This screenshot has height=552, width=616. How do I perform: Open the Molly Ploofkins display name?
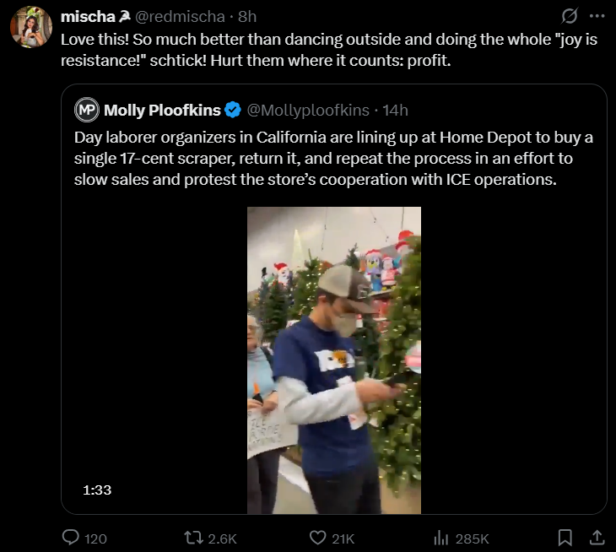162,110
